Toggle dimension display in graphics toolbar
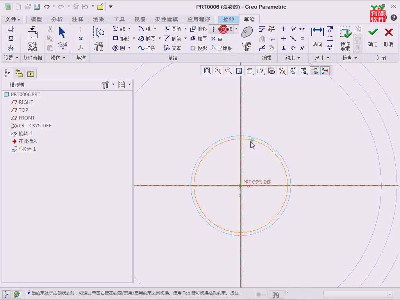The width and height of the screenshot is (400, 300). (304, 71)
